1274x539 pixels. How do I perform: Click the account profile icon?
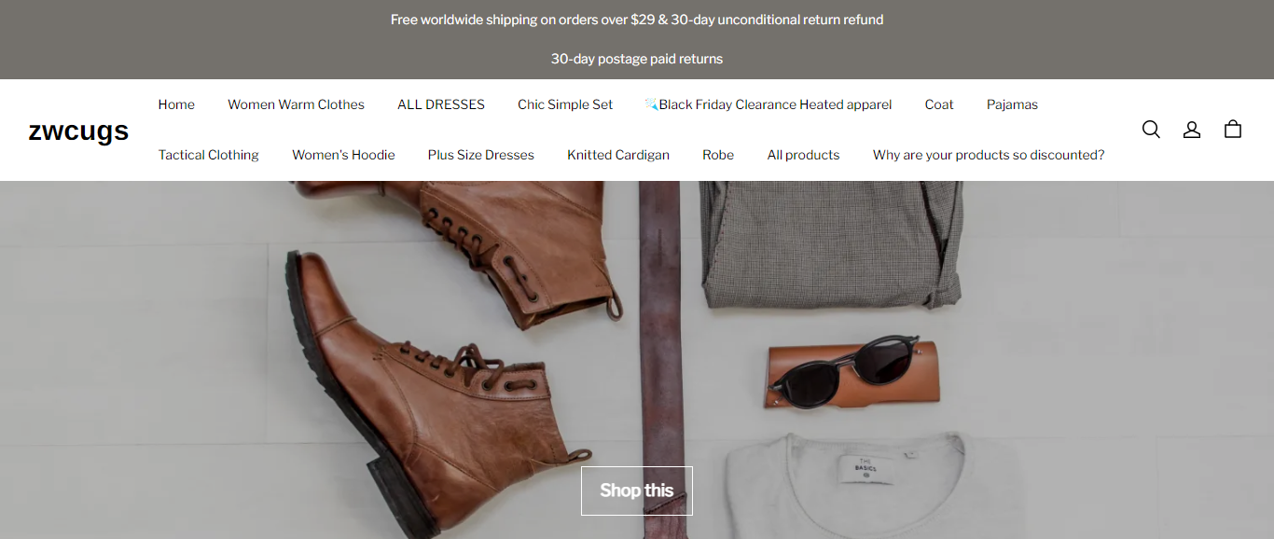(1192, 130)
